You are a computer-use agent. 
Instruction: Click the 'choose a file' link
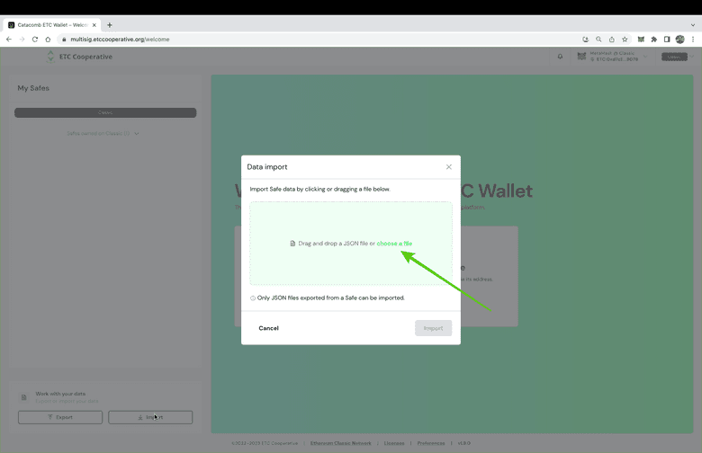pos(394,244)
